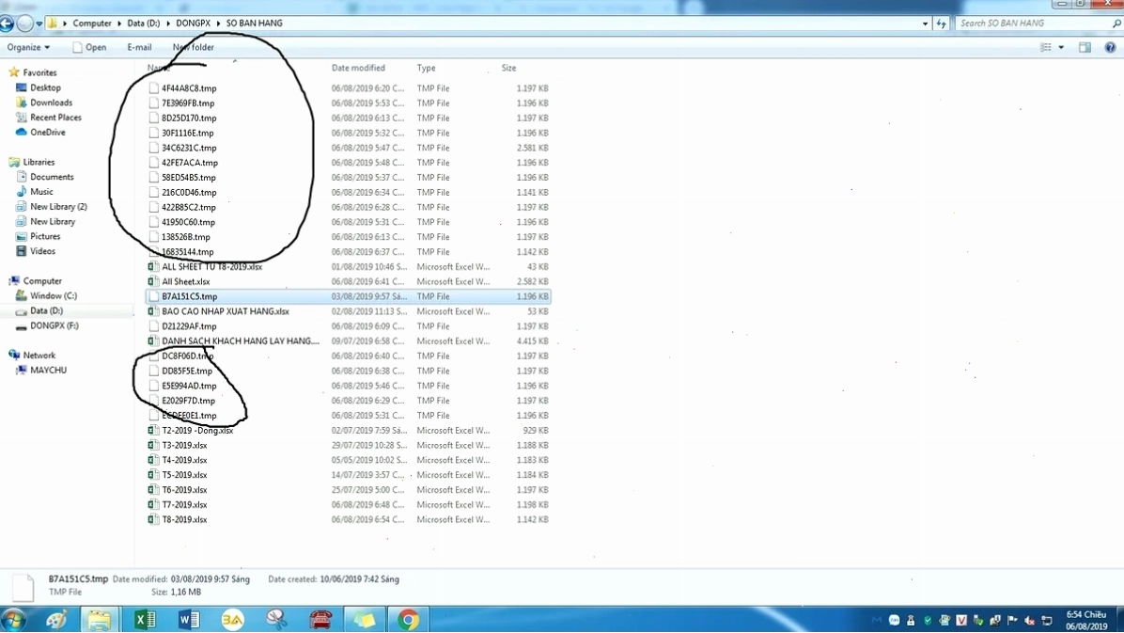
Task: Select the BAO CAO NHAP XUAT HANG.xlsx file
Action: (x=226, y=311)
